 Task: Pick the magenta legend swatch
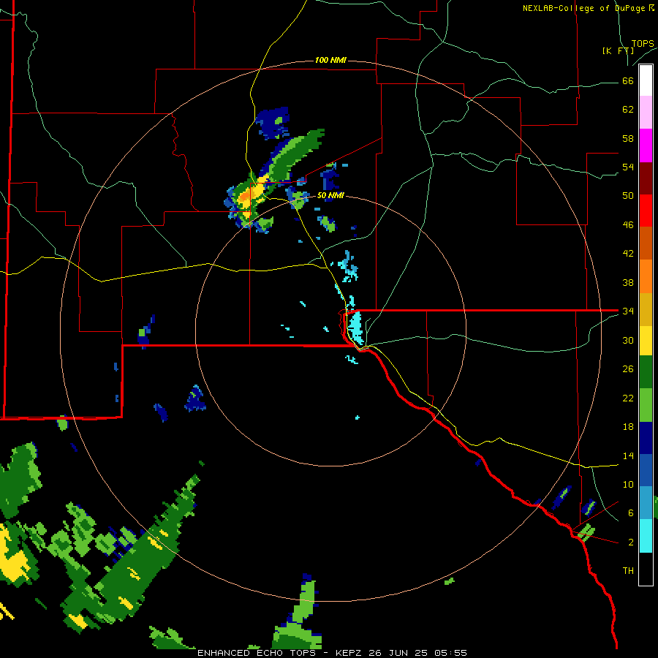tap(646, 145)
